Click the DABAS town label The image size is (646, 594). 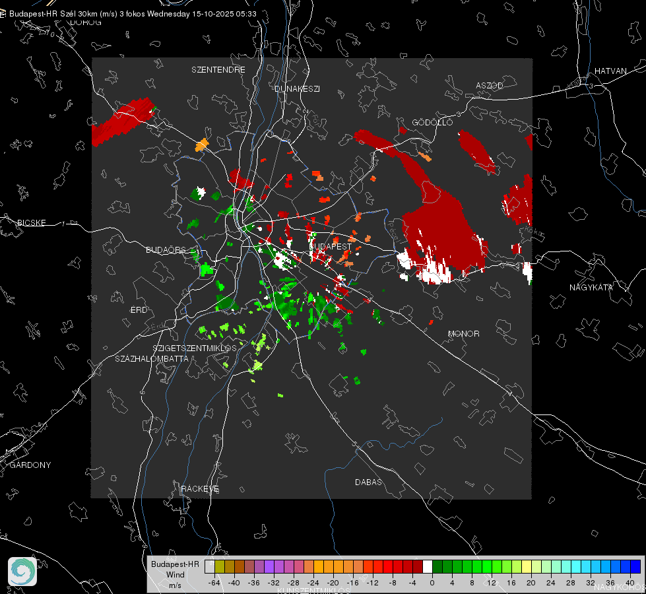pos(368,482)
